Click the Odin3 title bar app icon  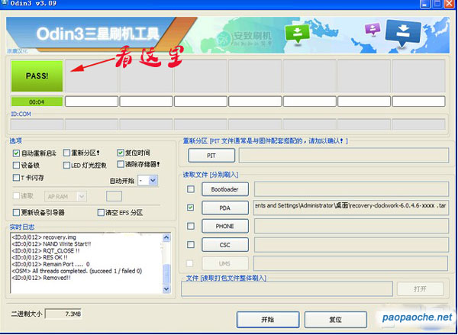point(5,2)
